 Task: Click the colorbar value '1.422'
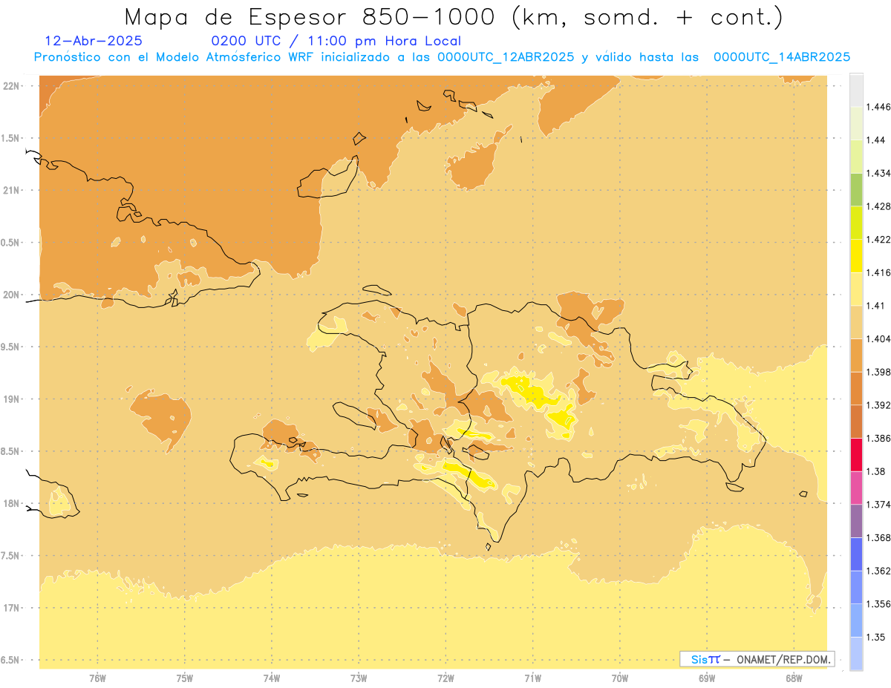point(878,240)
